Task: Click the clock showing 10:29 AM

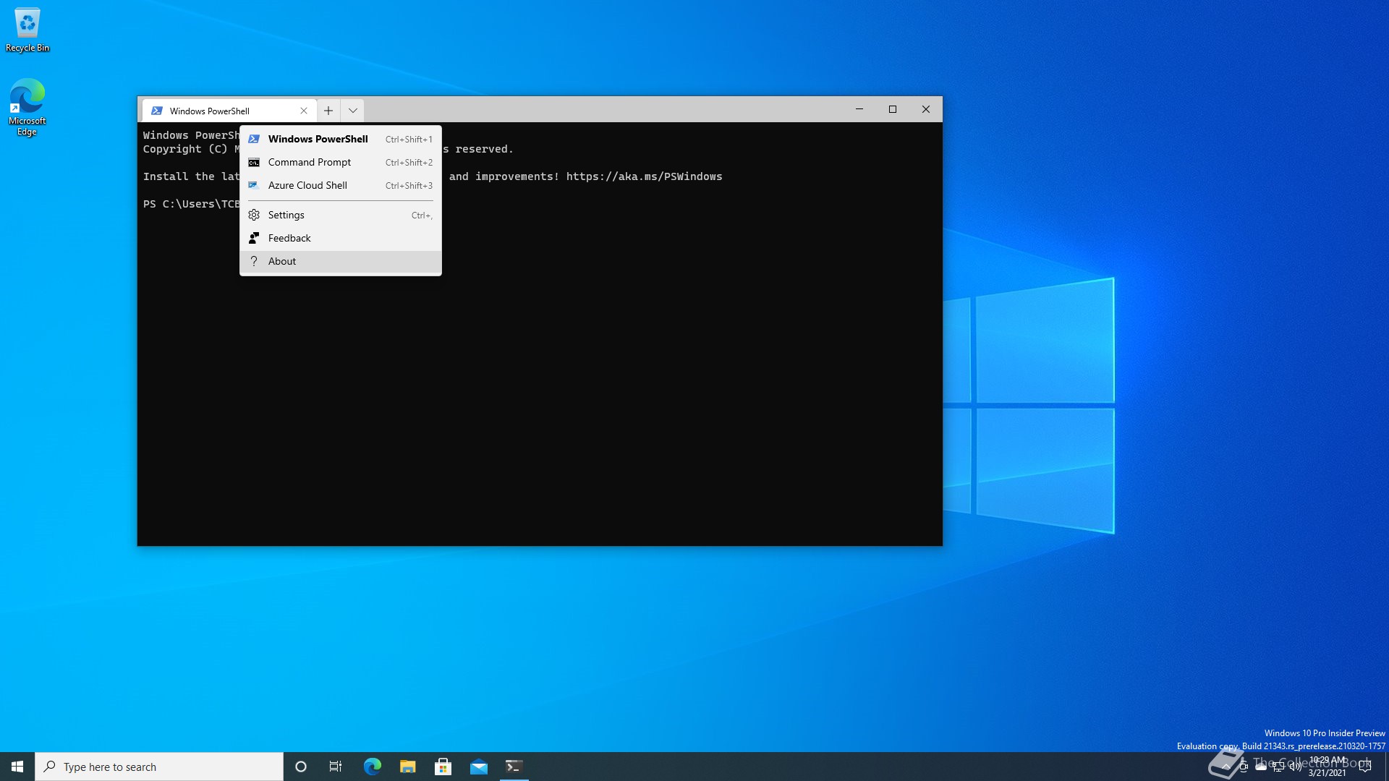Action: point(1328,767)
